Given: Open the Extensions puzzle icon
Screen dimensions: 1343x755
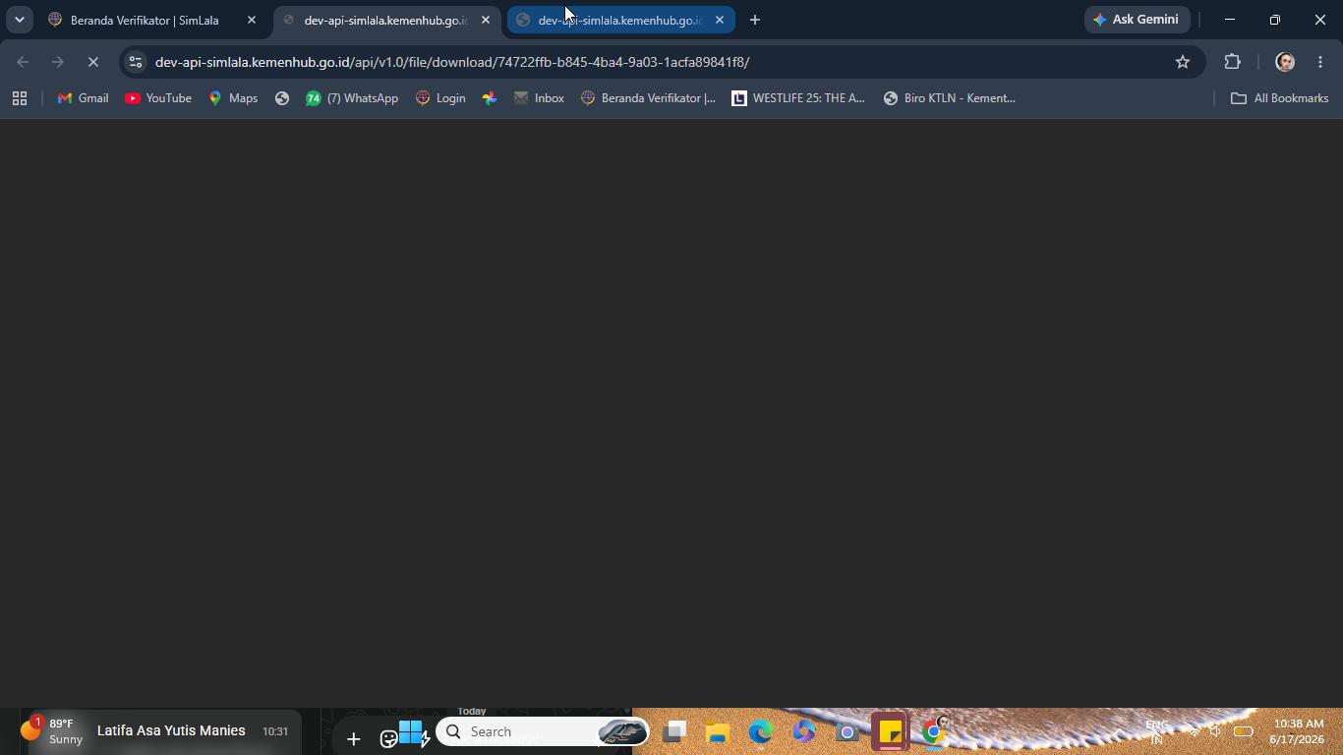Looking at the screenshot, I should 1232,62.
